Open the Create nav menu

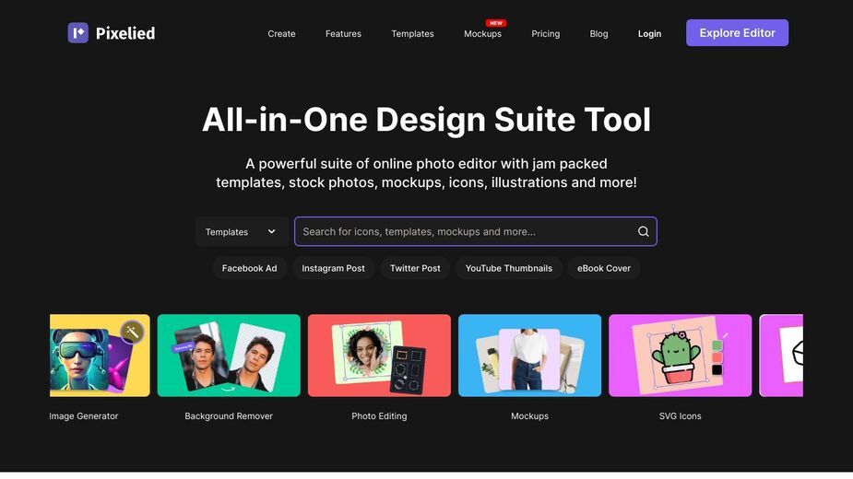(281, 34)
